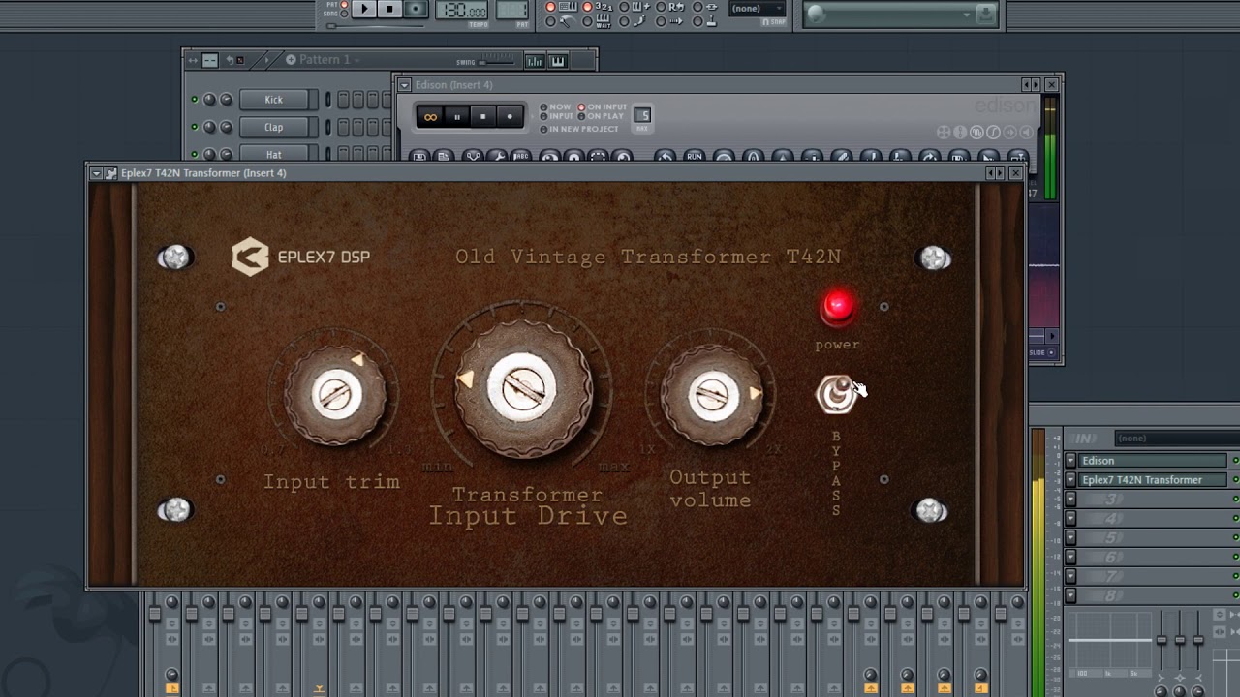Open the Edison slot dropdown arrow
This screenshot has width=1240, height=697.
coord(1070,461)
